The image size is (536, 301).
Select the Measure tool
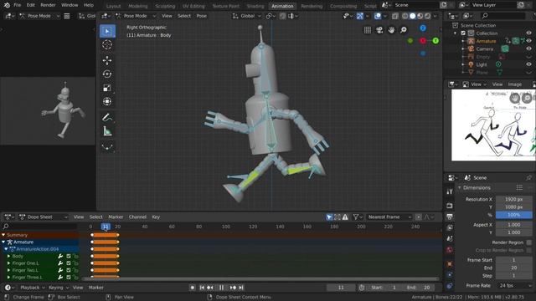107,131
